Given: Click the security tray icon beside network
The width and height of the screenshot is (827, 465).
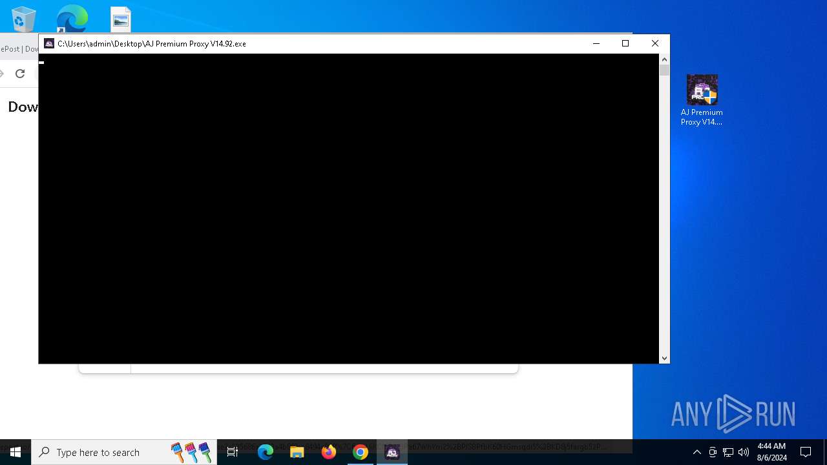Looking at the screenshot, I should pyautogui.click(x=713, y=452).
